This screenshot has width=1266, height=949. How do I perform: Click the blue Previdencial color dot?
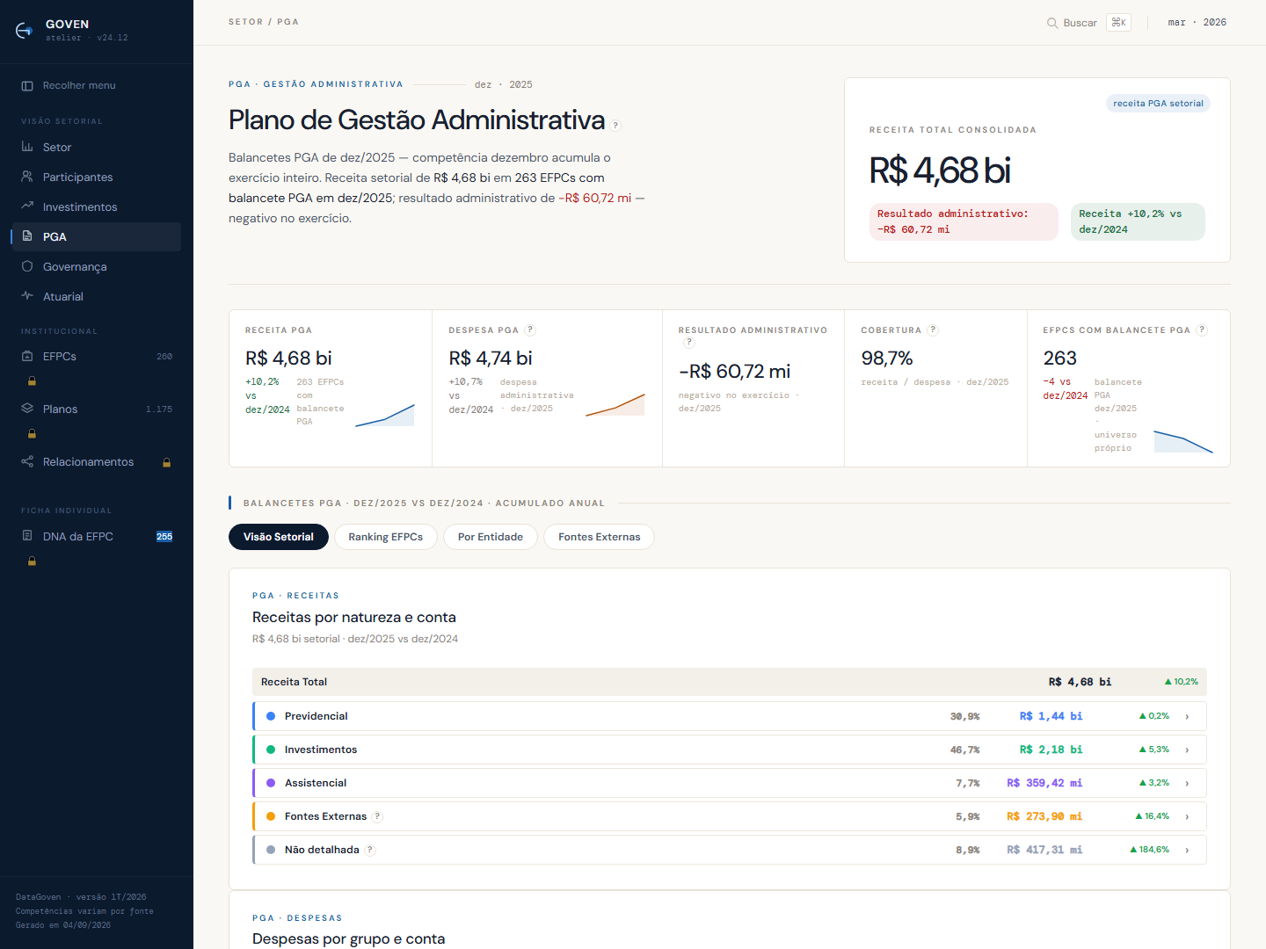pyautogui.click(x=271, y=716)
